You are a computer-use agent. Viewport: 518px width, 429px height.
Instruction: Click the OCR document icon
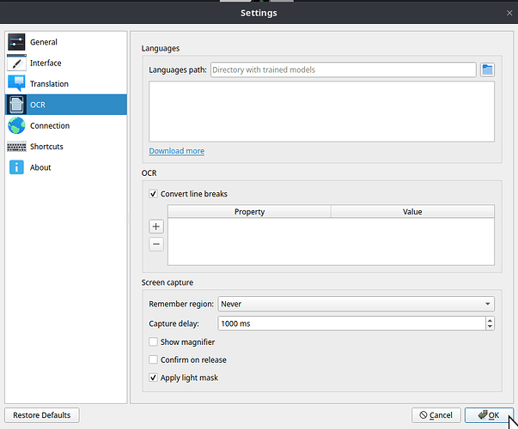16,105
